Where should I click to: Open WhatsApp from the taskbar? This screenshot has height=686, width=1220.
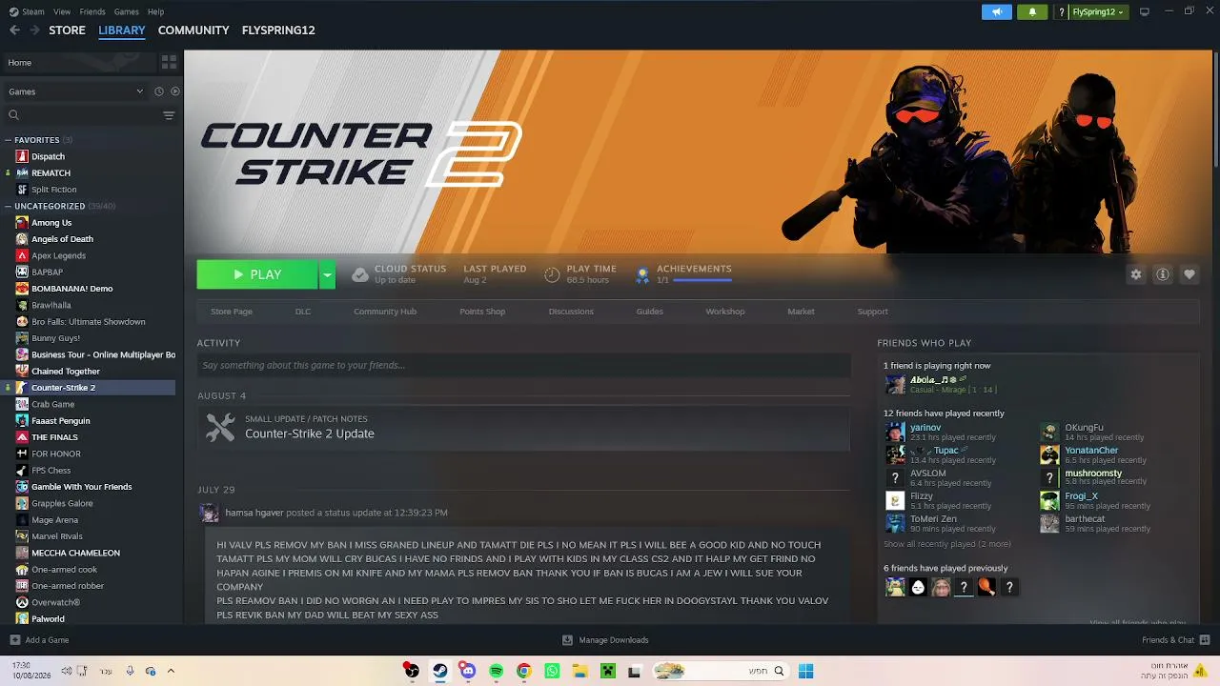552,671
